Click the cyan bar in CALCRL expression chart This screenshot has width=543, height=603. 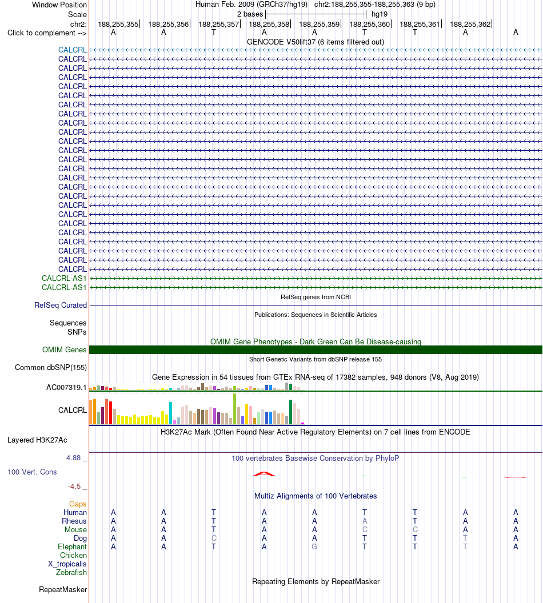coord(170,413)
